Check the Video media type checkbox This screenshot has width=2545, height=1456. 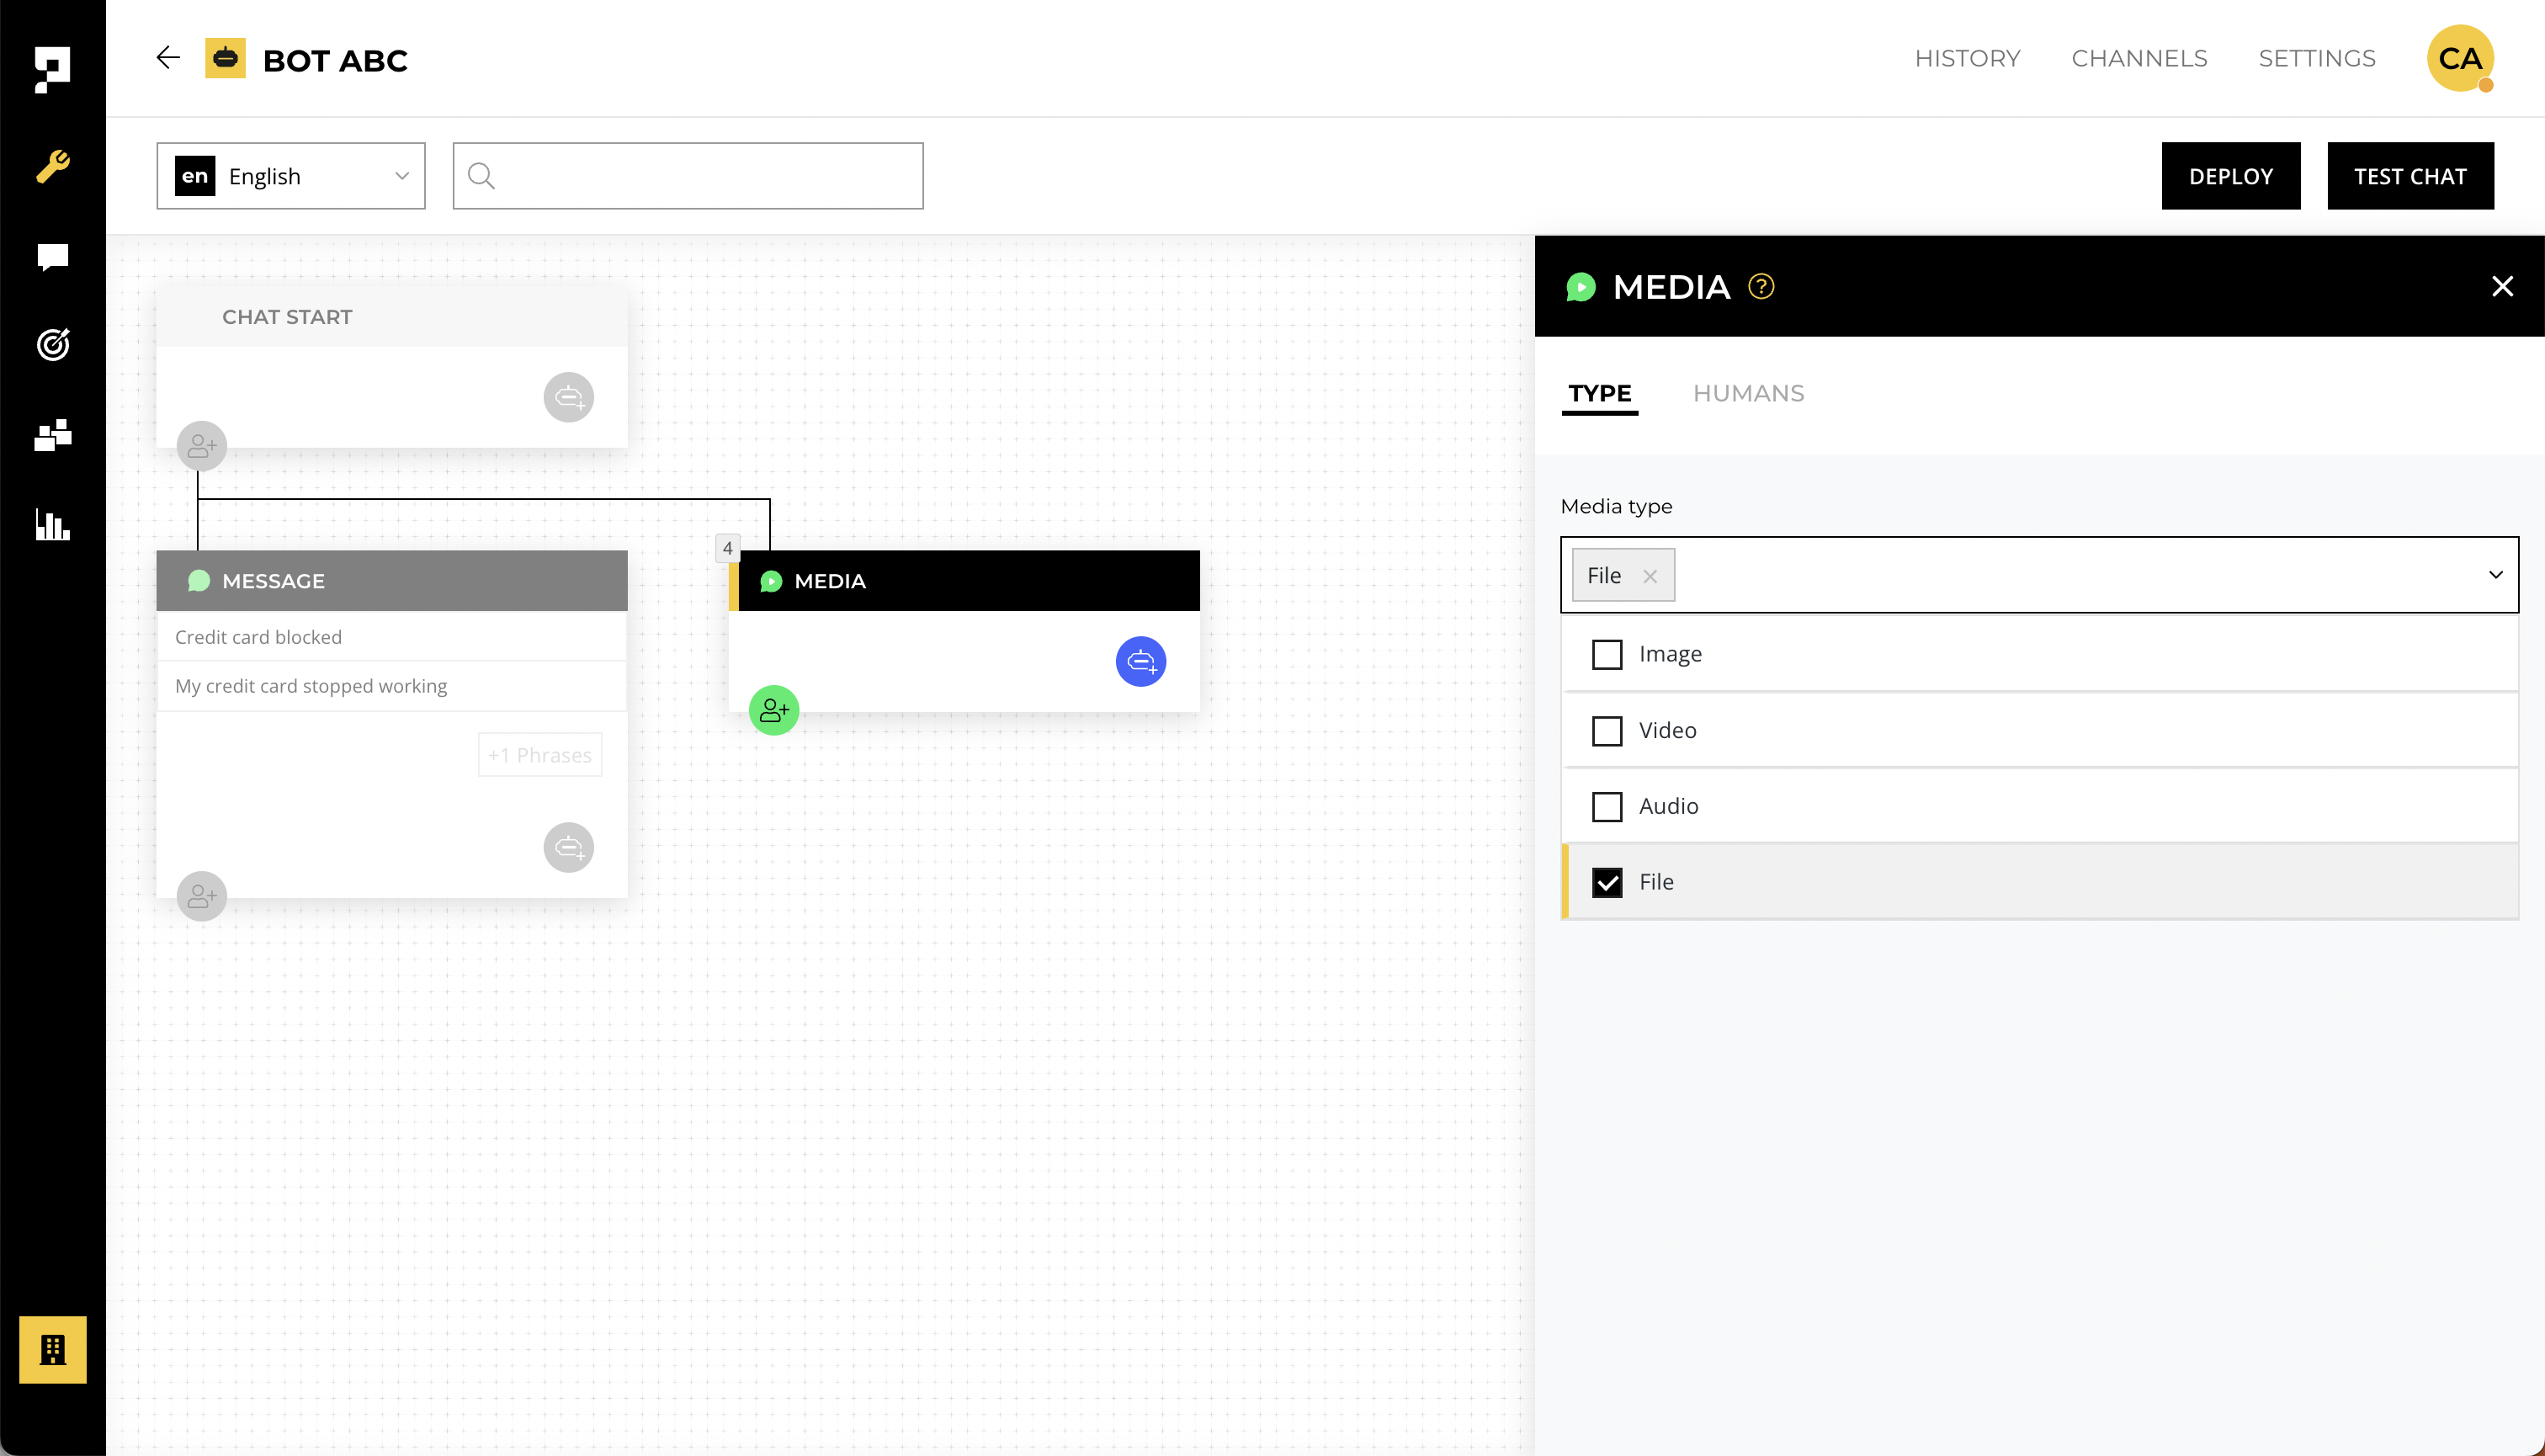tap(1607, 730)
